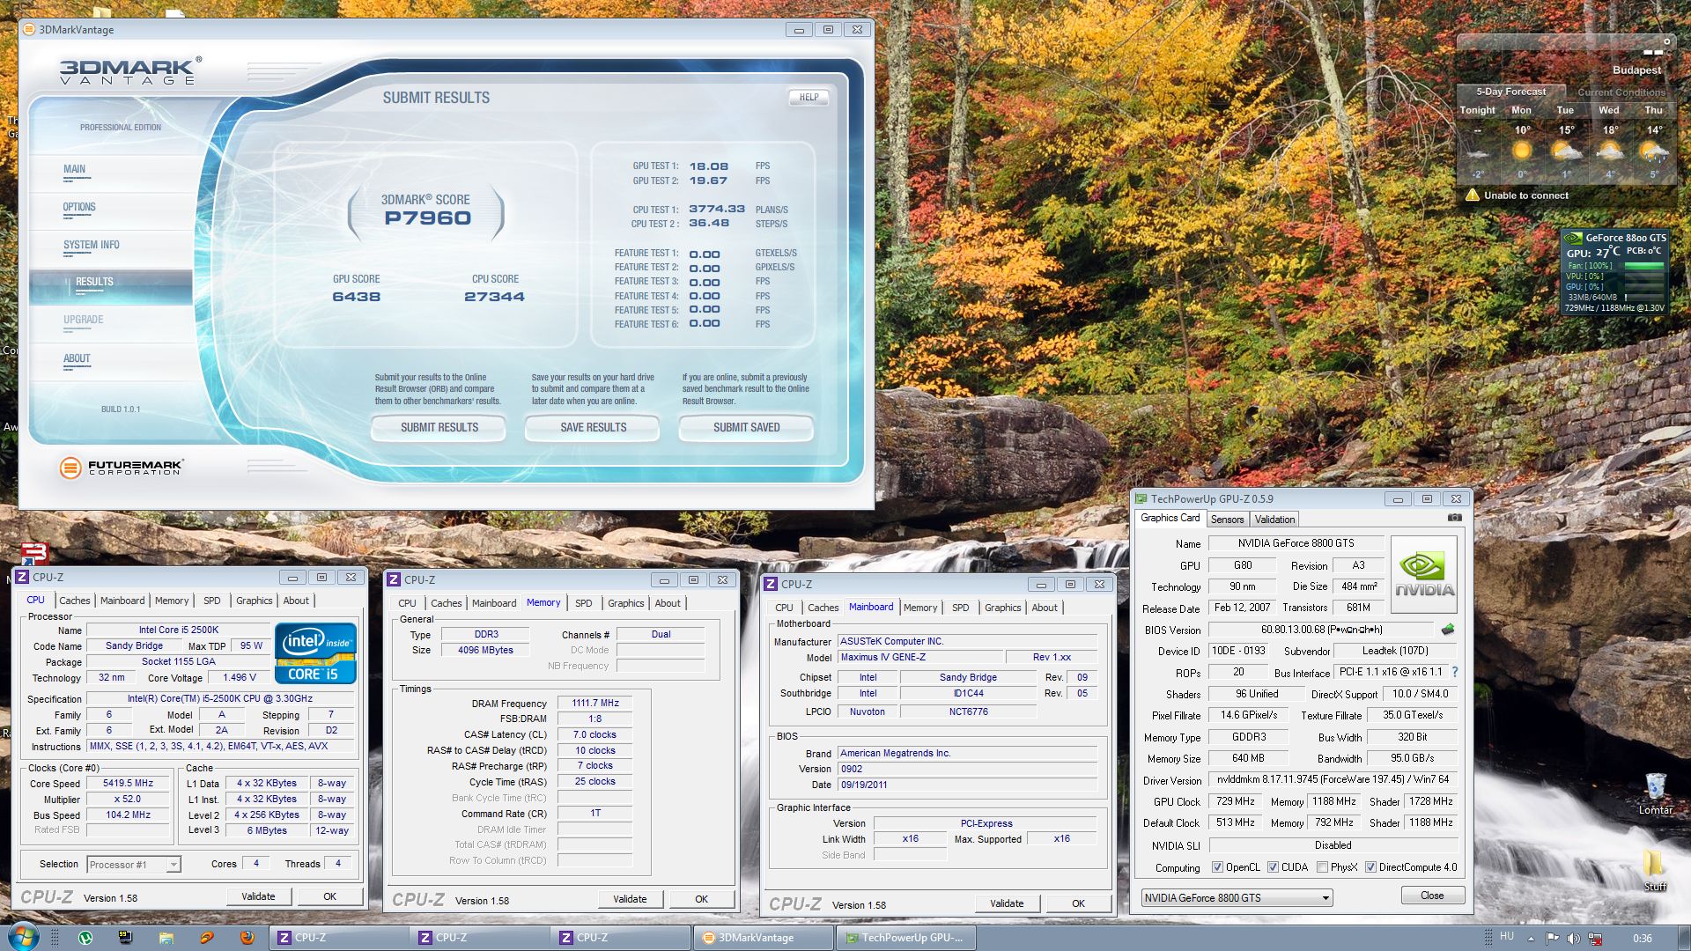Click the HELP button in 3DMark Vantage
Viewport: 1691px width, 951px height.
[x=809, y=98]
